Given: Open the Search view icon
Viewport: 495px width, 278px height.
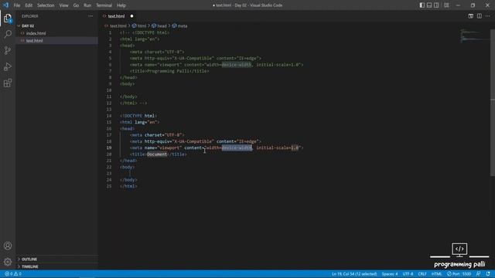Looking at the screenshot, I should tap(8, 34).
